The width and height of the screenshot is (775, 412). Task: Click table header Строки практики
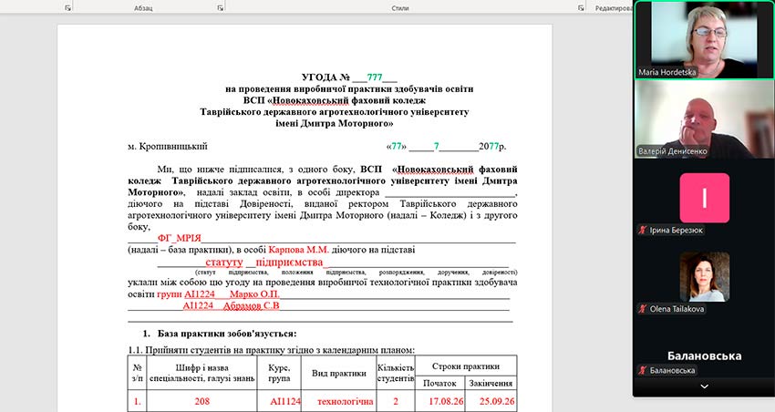click(466, 366)
